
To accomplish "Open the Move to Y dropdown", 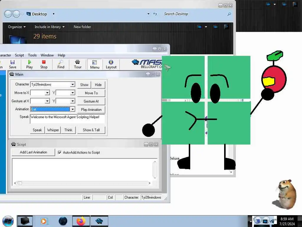I will [73, 93].
